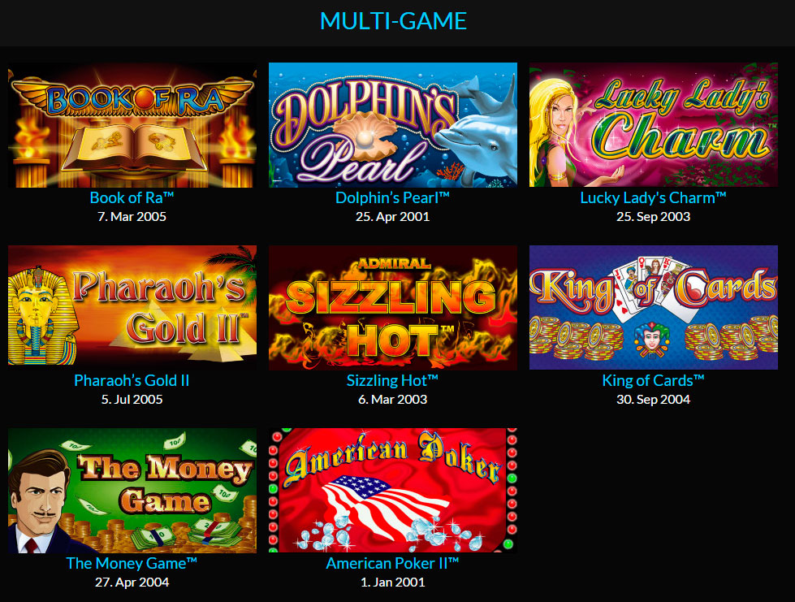Open the Pharaoh's Gold II banner image
The height and width of the screenshot is (602, 795).
(132, 308)
